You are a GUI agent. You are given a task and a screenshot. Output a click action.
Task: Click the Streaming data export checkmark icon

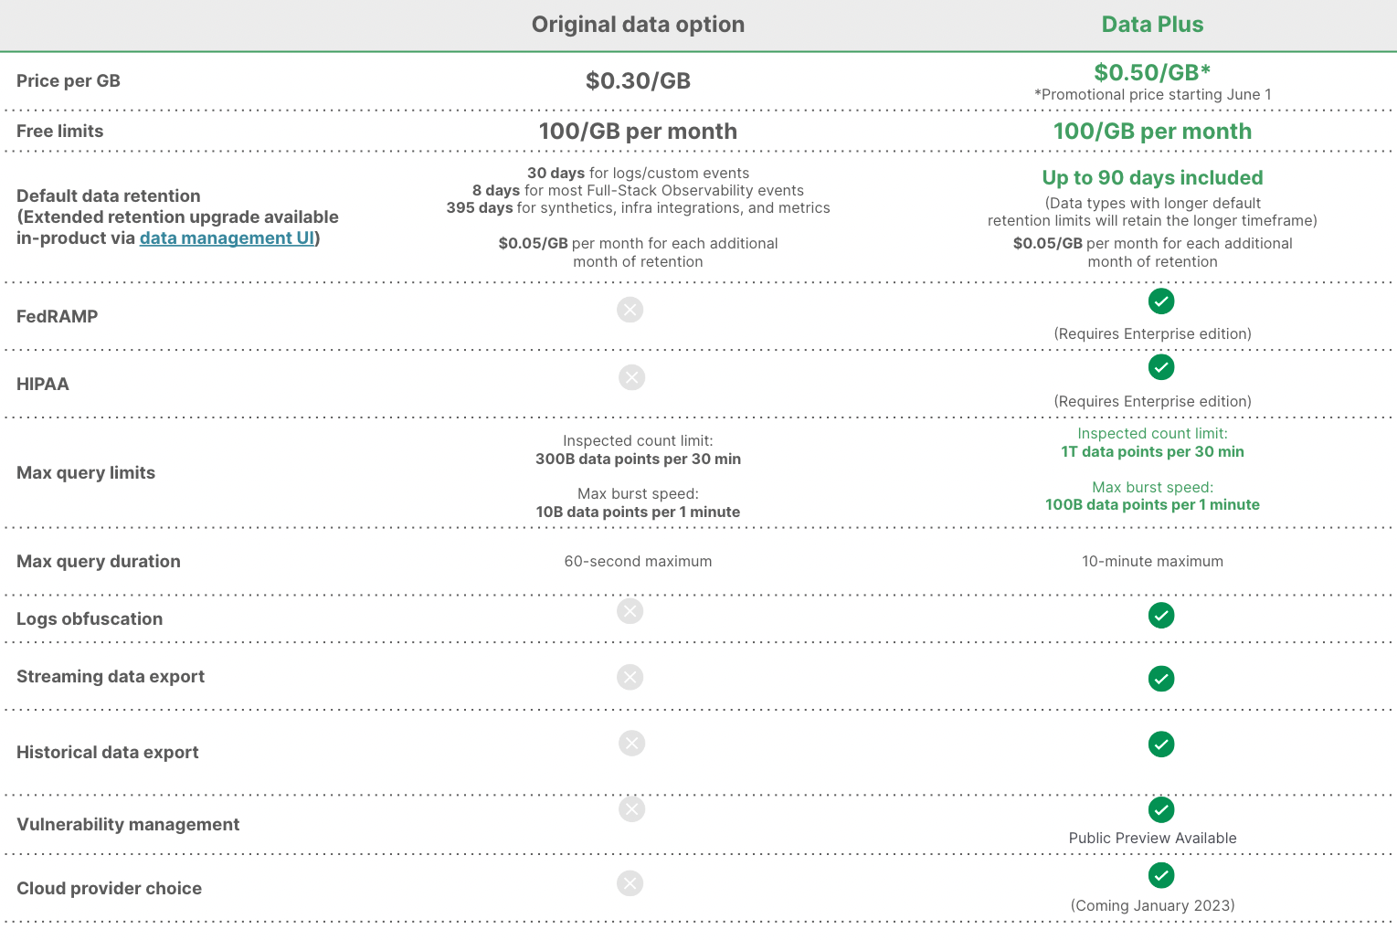1161,679
